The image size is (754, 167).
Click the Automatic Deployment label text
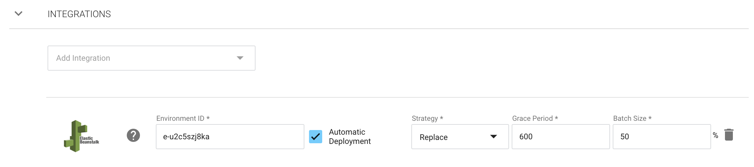coord(350,137)
